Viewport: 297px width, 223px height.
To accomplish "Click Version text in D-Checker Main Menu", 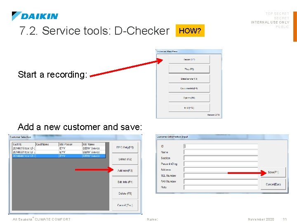I will tap(213, 115).
